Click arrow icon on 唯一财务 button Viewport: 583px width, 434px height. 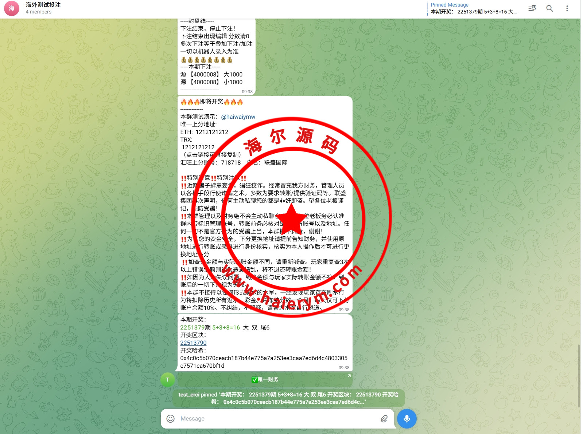click(349, 376)
